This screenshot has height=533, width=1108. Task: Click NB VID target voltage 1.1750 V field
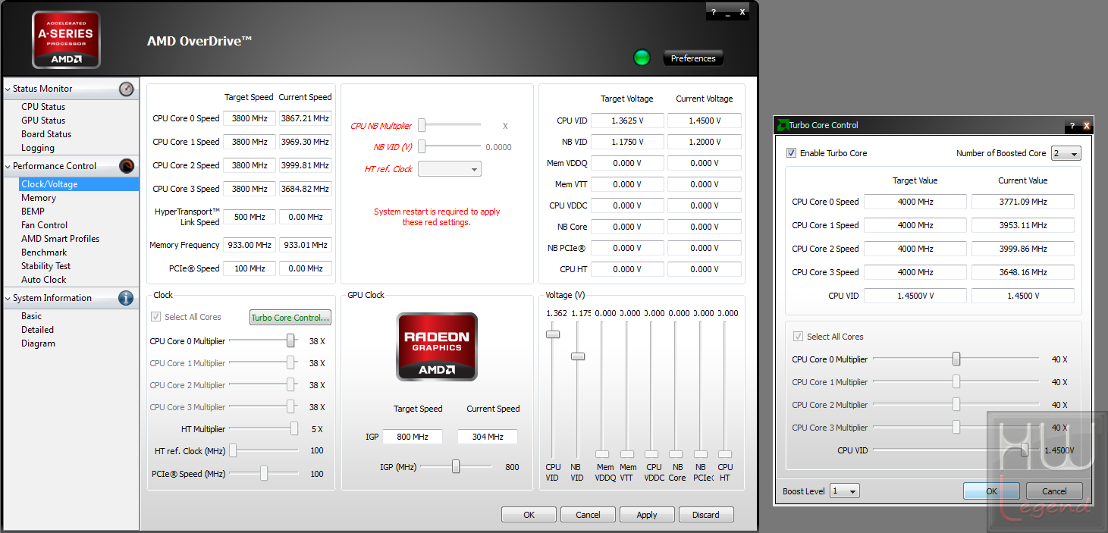click(627, 142)
